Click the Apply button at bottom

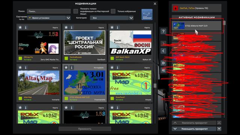click(x=85, y=129)
